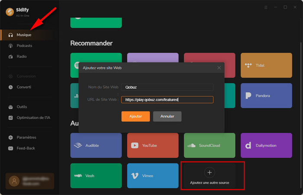
Task: Click the plus icon to add another source
Action: click(x=210, y=172)
